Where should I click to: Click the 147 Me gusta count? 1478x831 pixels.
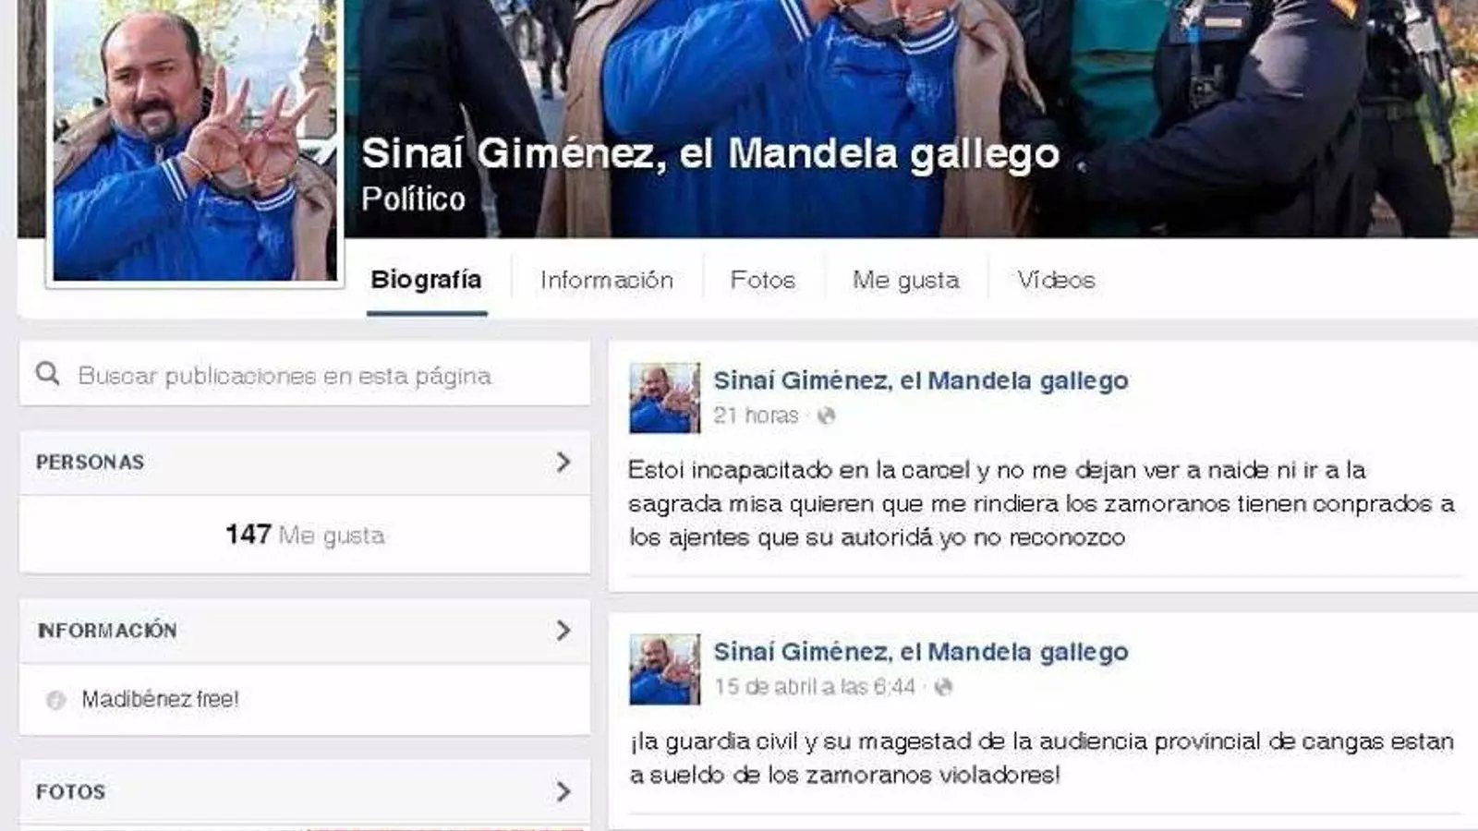tap(305, 535)
